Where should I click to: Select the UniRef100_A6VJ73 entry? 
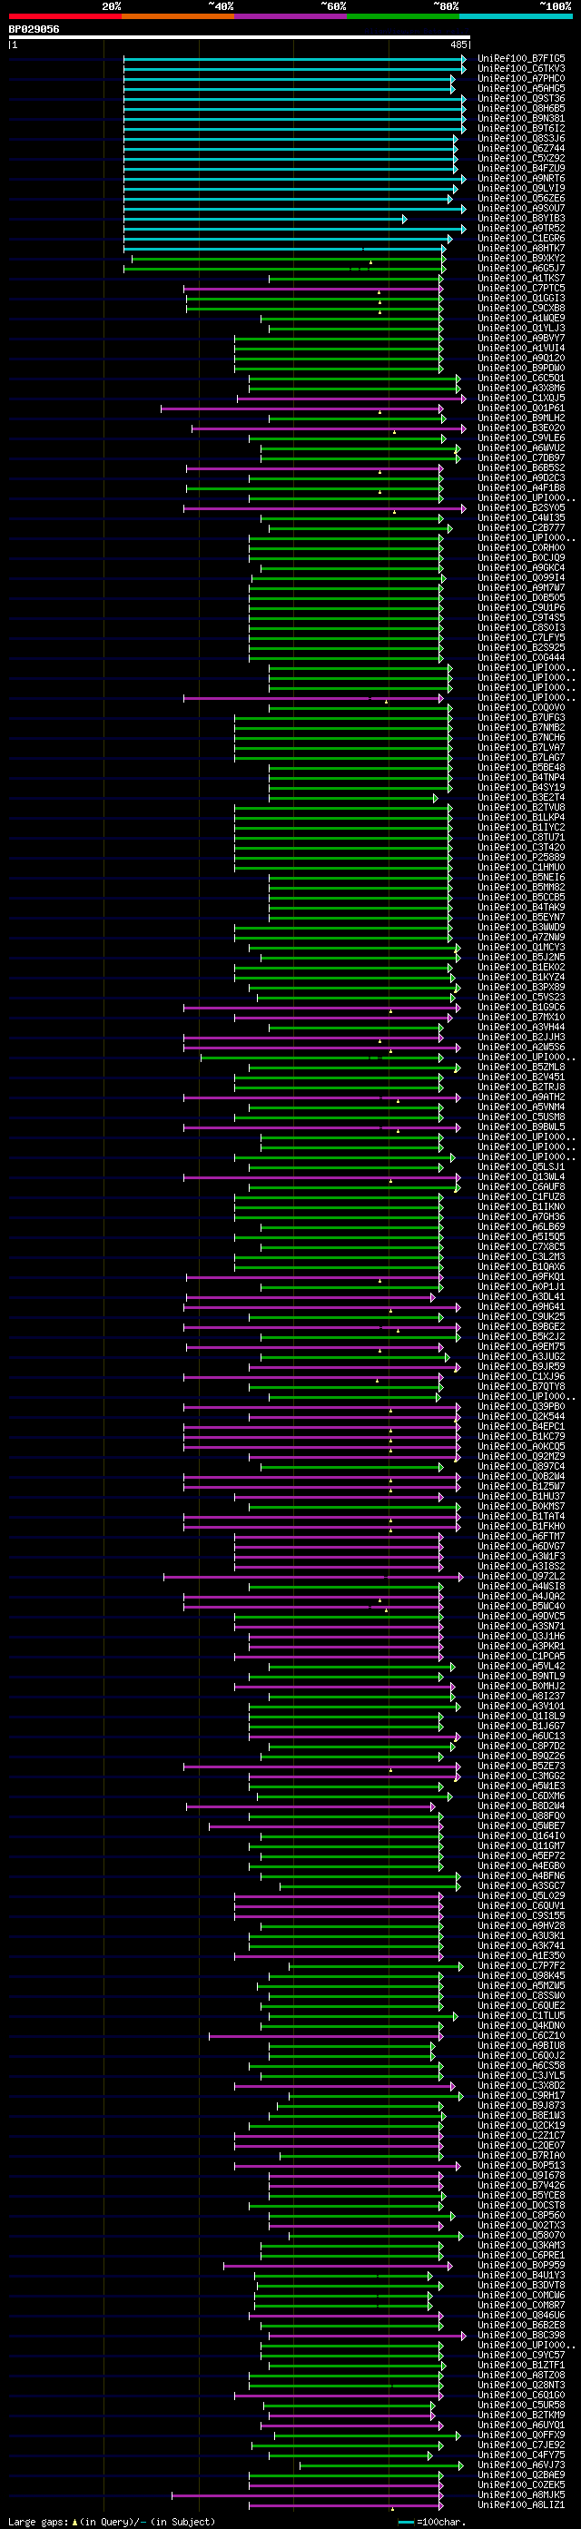point(521,2465)
